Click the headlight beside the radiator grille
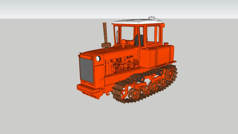 (x=98, y=59)
